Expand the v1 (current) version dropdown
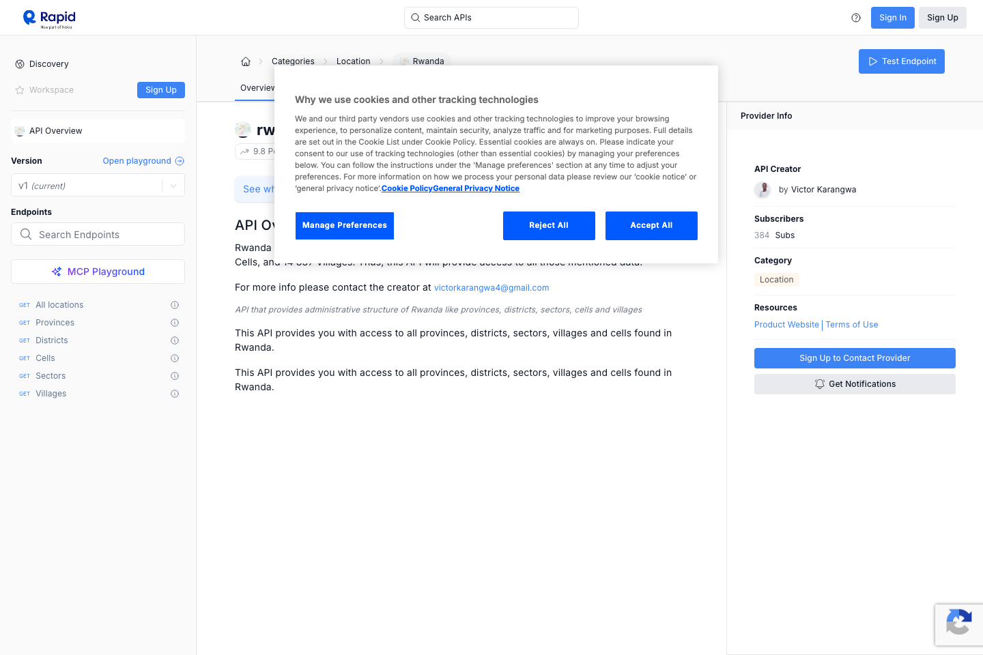Image resolution: width=983 pixels, height=655 pixels. click(173, 186)
